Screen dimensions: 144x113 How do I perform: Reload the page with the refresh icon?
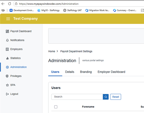click(x=10, y=4)
